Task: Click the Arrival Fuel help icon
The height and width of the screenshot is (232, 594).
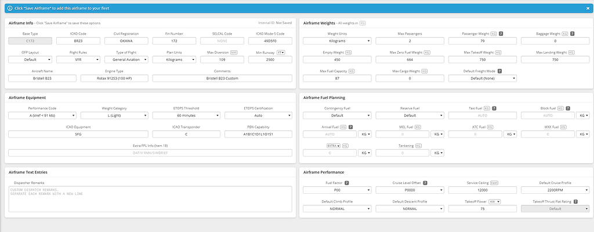Action: click(350, 127)
